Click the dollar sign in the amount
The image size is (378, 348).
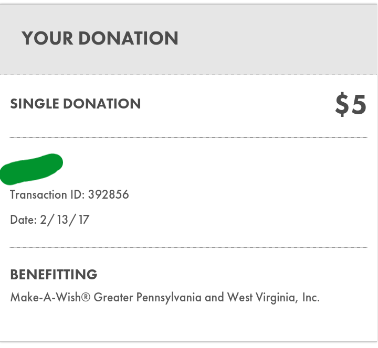click(x=342, y=104)
